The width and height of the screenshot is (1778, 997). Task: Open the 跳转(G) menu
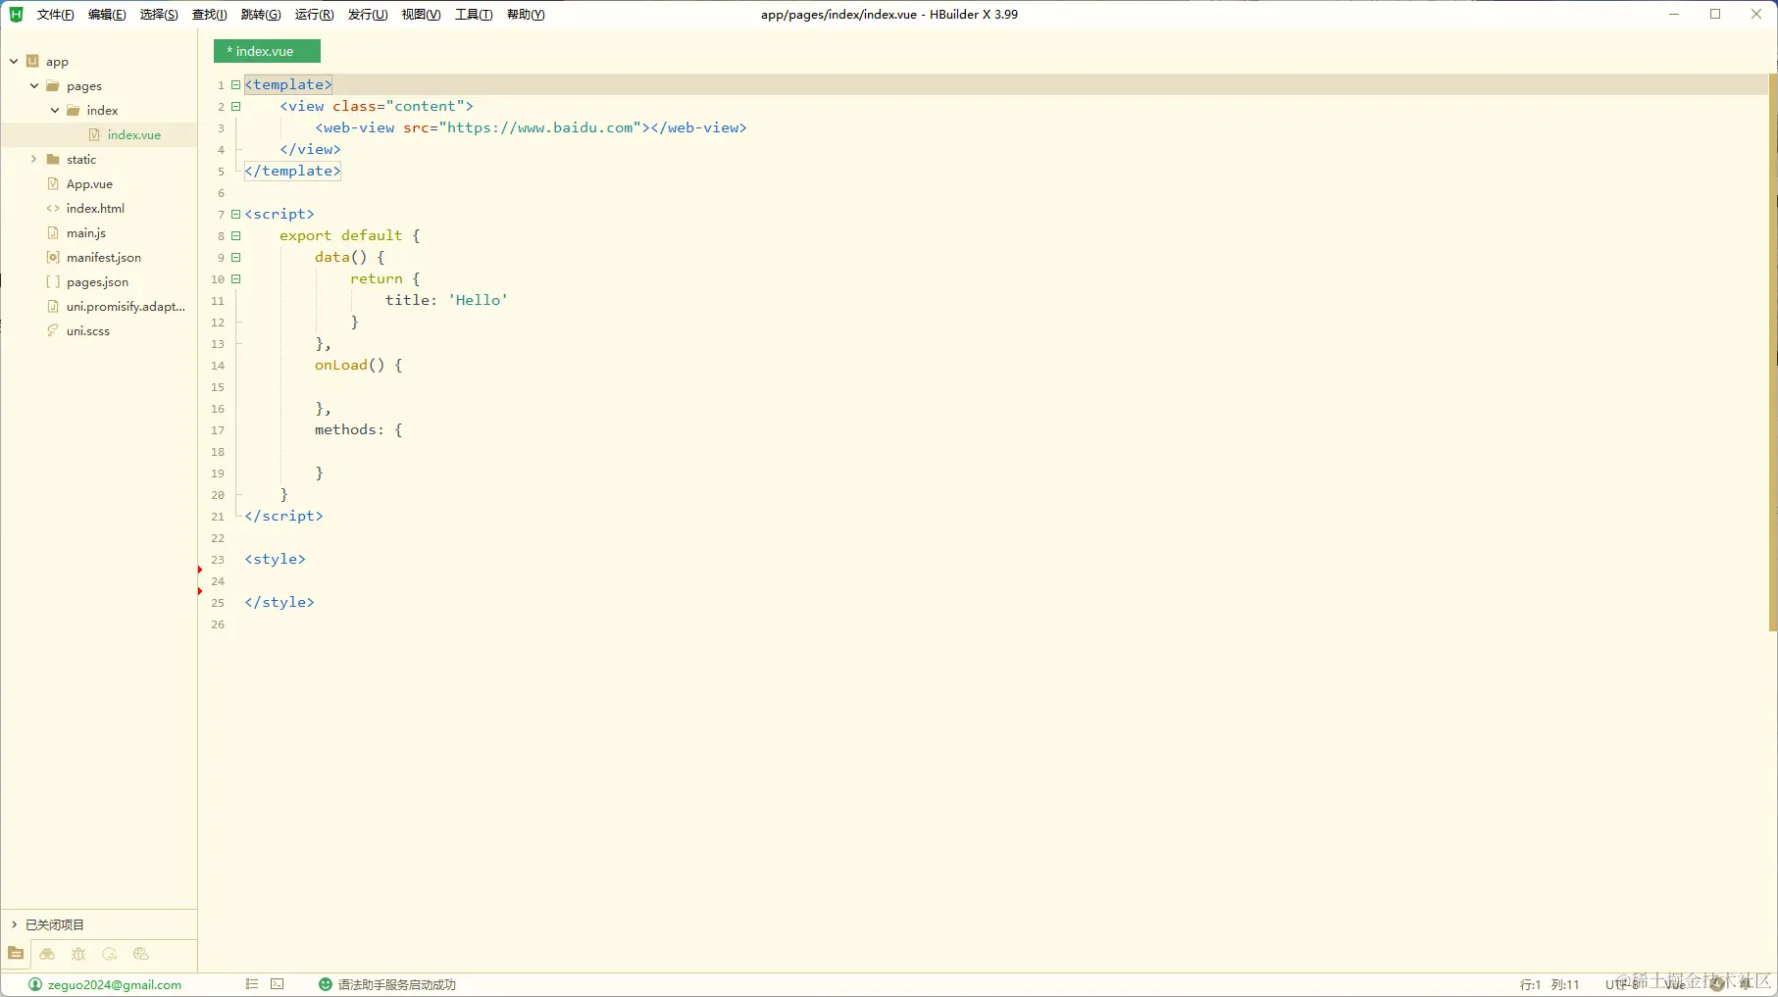261,15
